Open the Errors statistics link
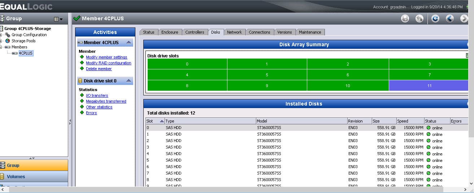 click(x=91, y=113)
